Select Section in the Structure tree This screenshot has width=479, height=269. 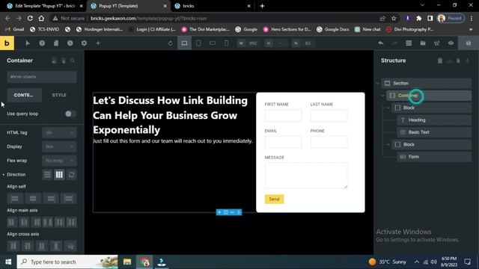pos(427,83)
